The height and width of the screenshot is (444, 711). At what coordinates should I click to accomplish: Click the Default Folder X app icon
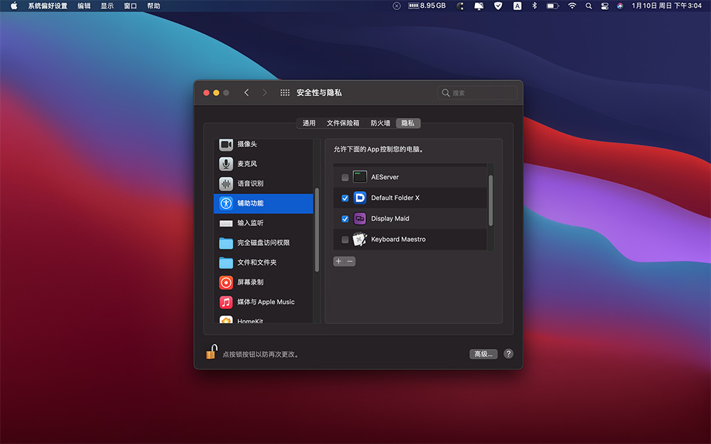tap(360, 197)
